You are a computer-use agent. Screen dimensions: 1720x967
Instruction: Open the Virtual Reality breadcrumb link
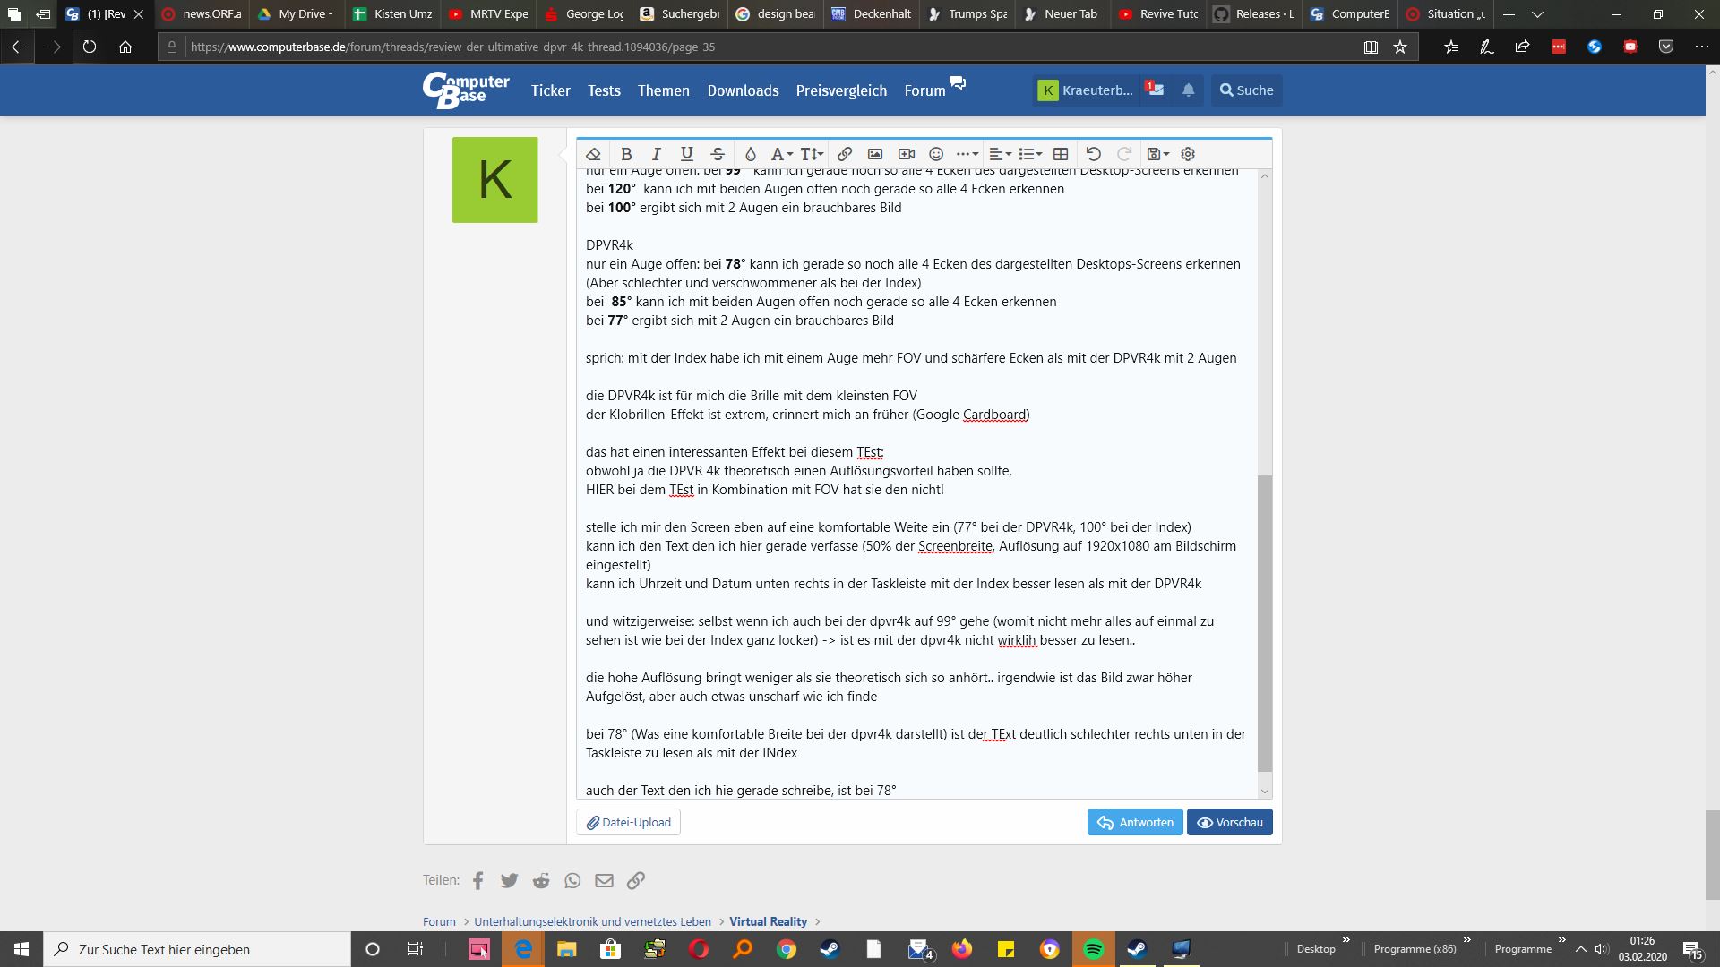pos(768,921)
